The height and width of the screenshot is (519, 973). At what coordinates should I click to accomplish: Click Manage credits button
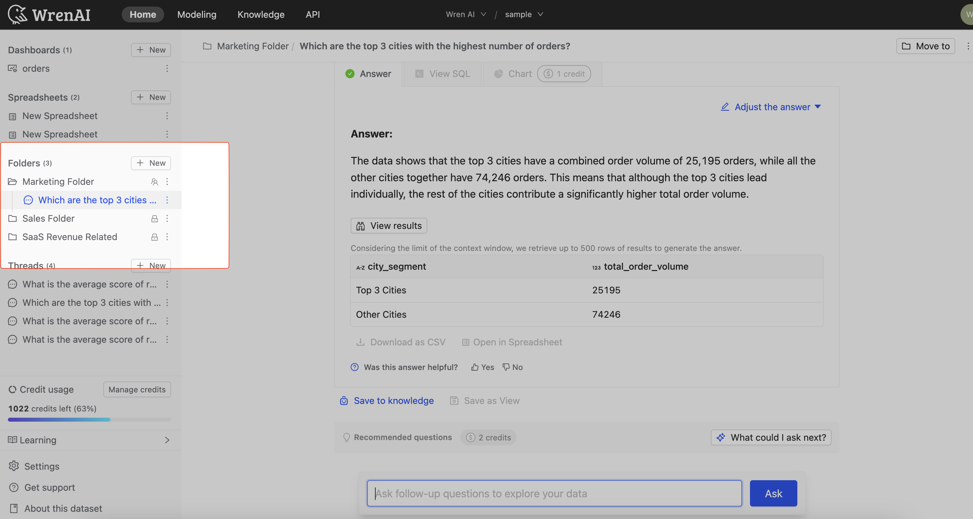137,390
